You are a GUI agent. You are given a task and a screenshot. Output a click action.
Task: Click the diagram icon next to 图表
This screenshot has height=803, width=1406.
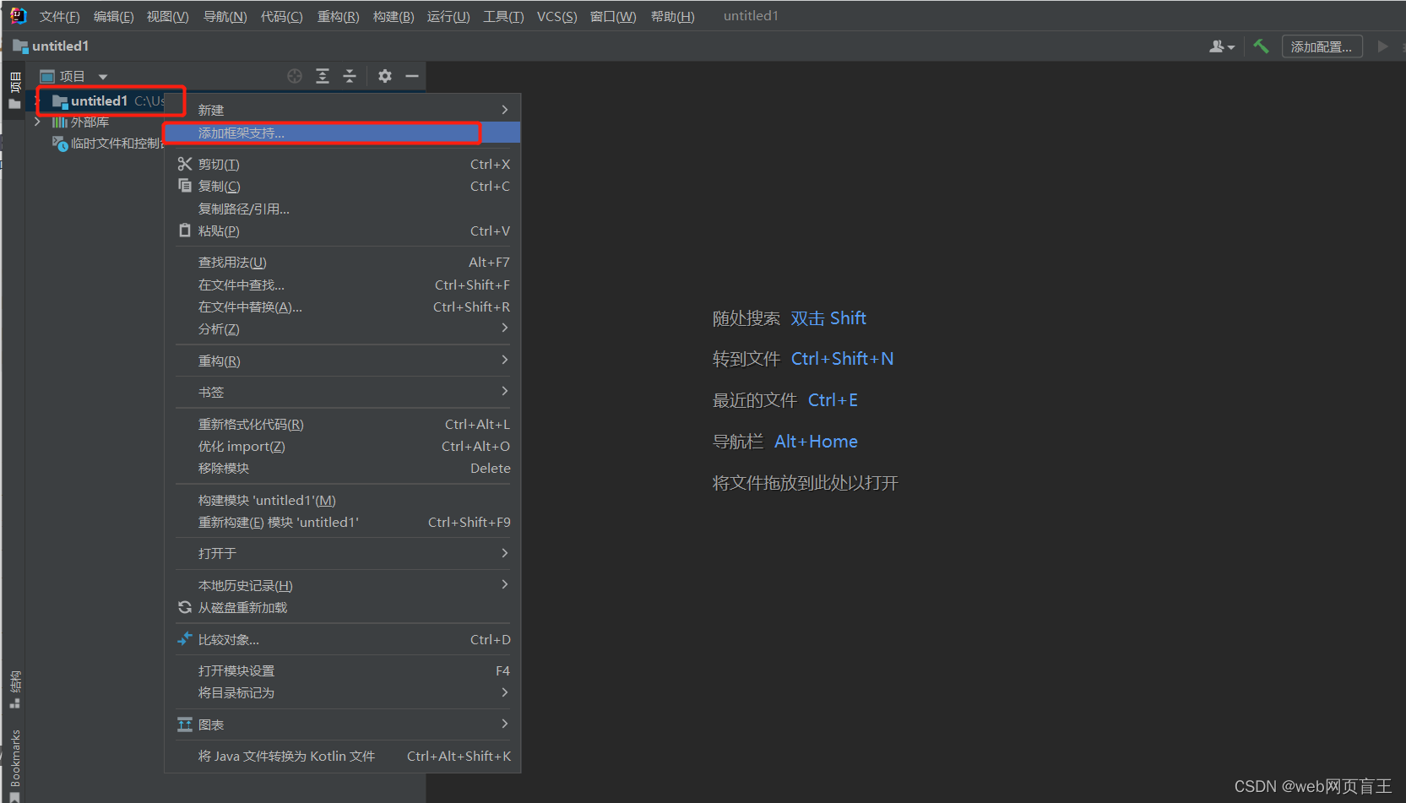pos(185,724)
